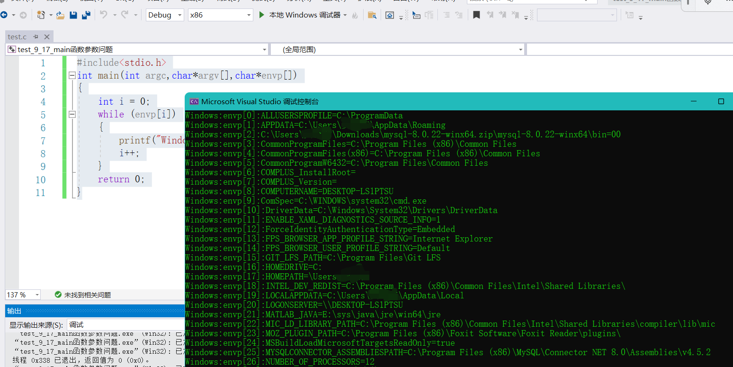Click line number 11 in the editor
Image resolution: width=733 pixels, height=367 pixels.
click(x=40, y=193)
